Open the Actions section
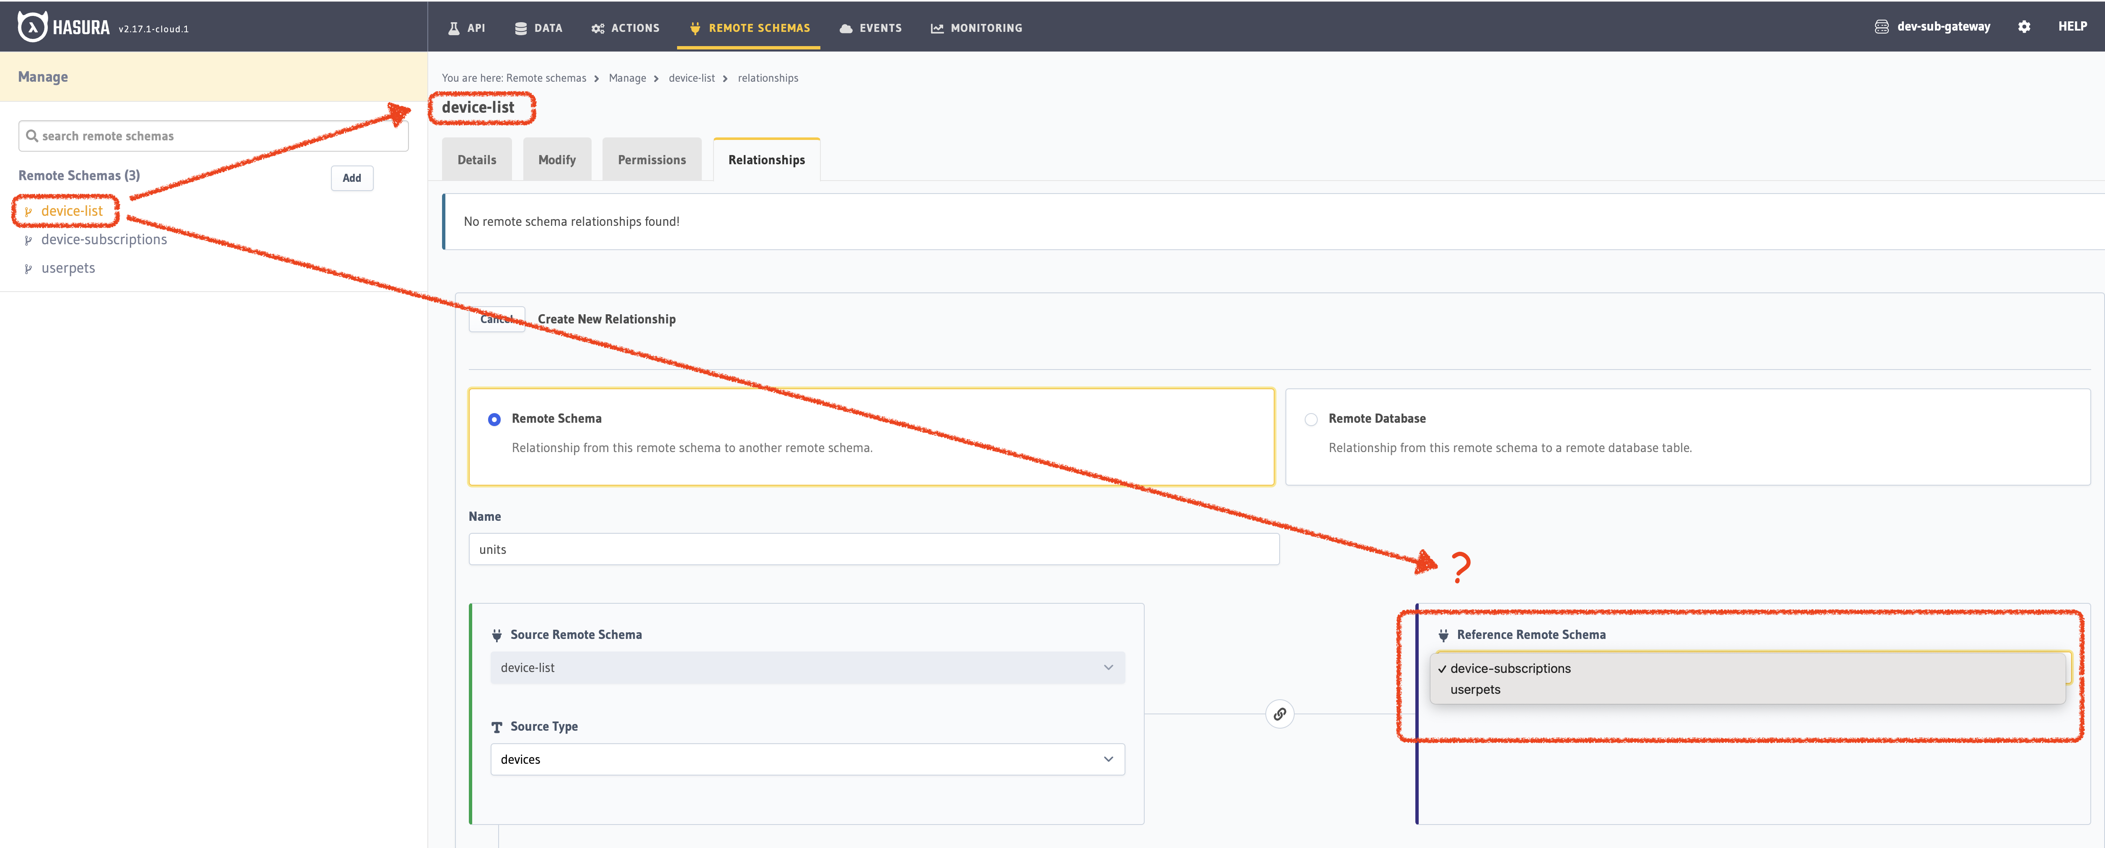The height and width of the screenshot is (848, 2105). coord(625,28)
